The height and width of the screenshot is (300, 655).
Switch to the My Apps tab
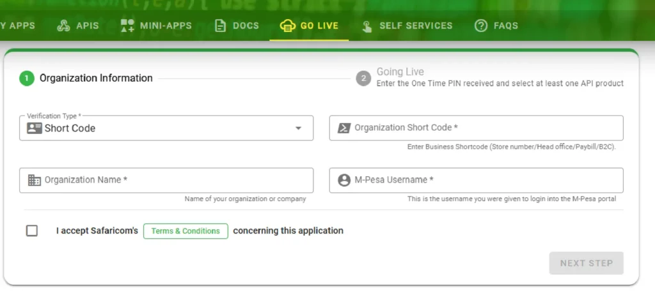click(x=18, y=26)
